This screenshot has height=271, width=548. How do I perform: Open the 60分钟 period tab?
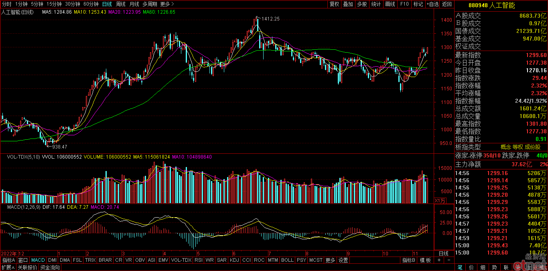click(x=91, y=4)
